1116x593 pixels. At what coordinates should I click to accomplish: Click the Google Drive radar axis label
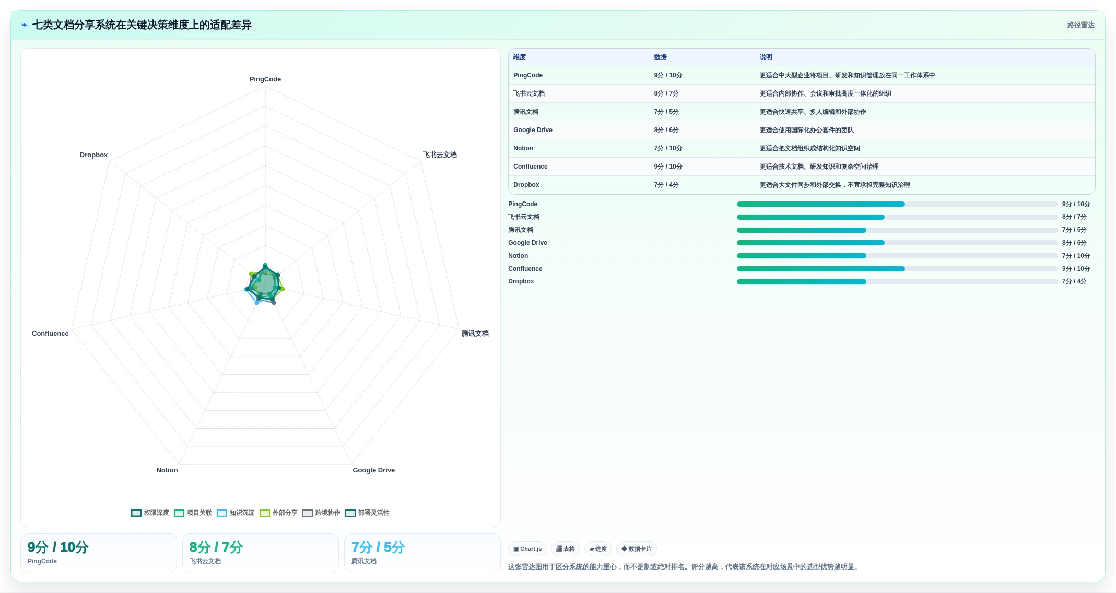374,470
